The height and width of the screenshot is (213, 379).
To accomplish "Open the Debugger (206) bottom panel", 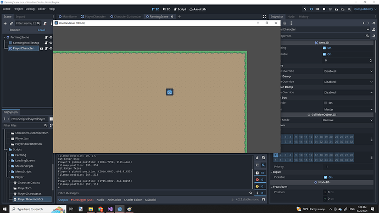I will point(82,200).
